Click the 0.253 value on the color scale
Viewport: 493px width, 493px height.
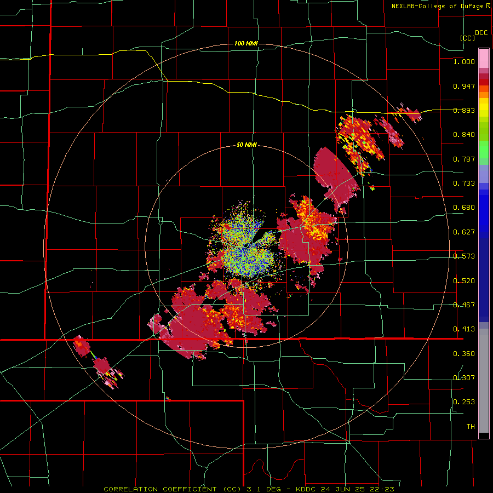coord(464,402)
